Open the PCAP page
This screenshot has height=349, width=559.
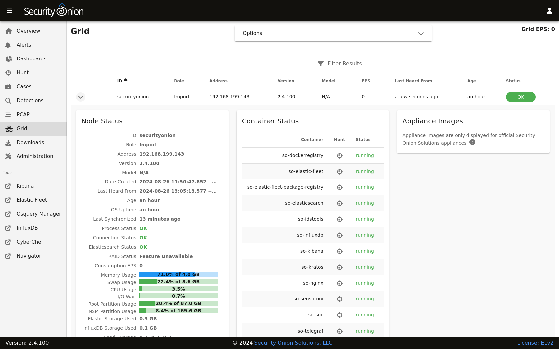[33, 115]
